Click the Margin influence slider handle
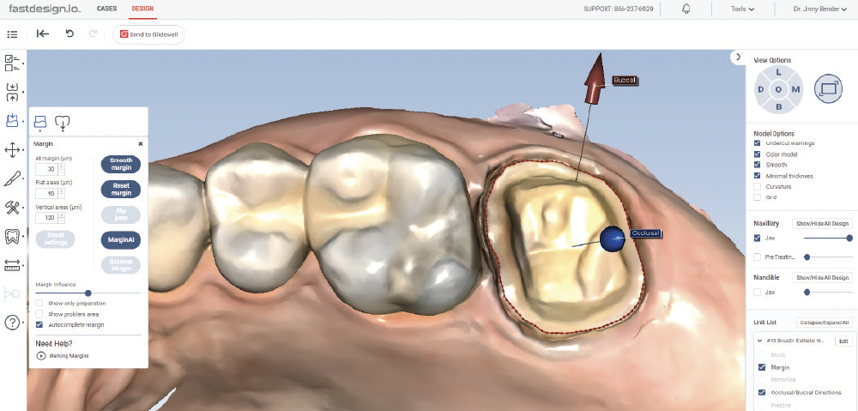This screenshot has height=411, width=858. pyautogui.click(x=88, y=293)
